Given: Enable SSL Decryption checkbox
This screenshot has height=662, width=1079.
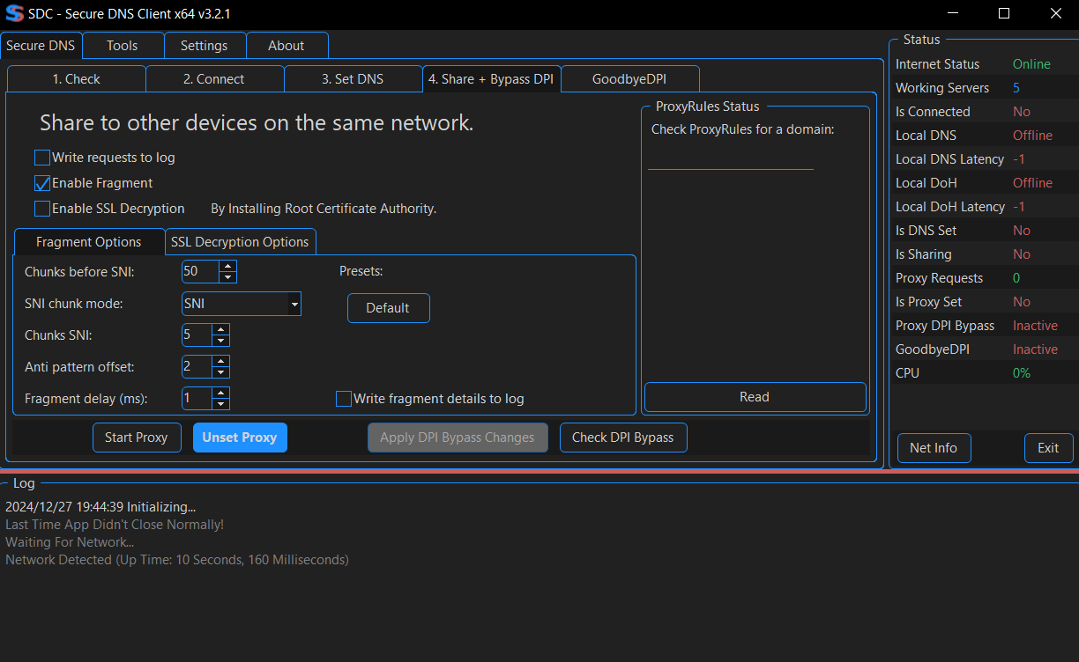Looking at the screenshot, I should tap(42, 210).
